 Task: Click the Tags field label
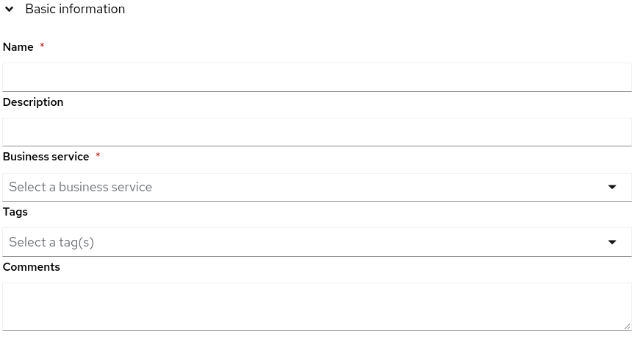pos(15,212)
